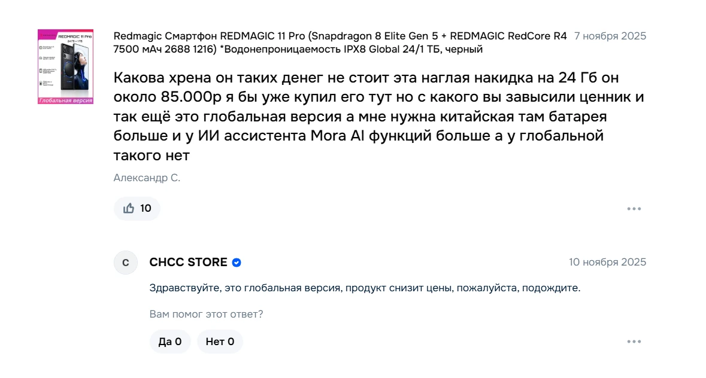The height and width of the screenshot is (378, 706).
Task: Click the round "C" seller avatar
Action: (x=126, y=263)
